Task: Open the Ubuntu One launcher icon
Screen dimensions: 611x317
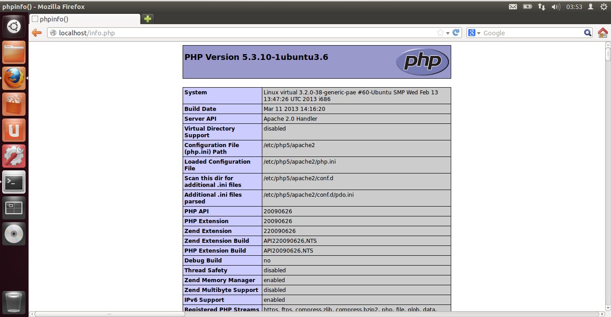Action: coord(14,131)
